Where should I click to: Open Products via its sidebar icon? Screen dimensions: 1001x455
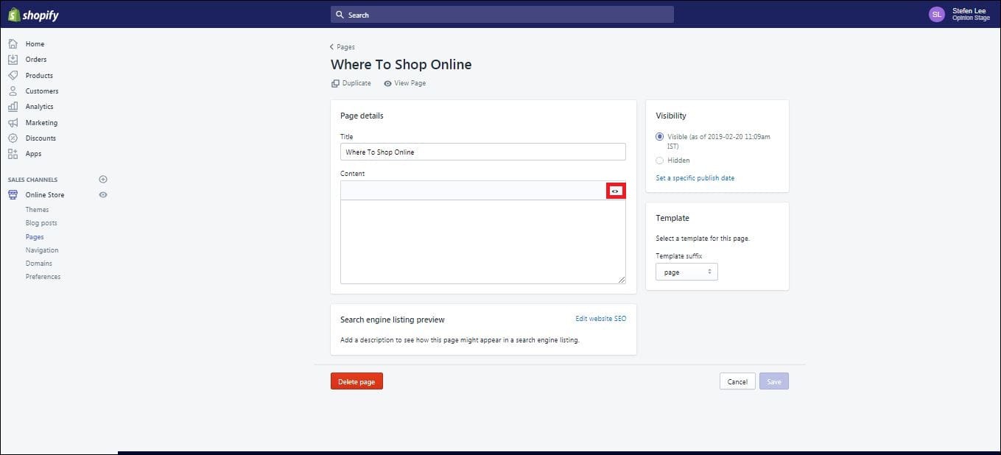click(x=13, y=75)
